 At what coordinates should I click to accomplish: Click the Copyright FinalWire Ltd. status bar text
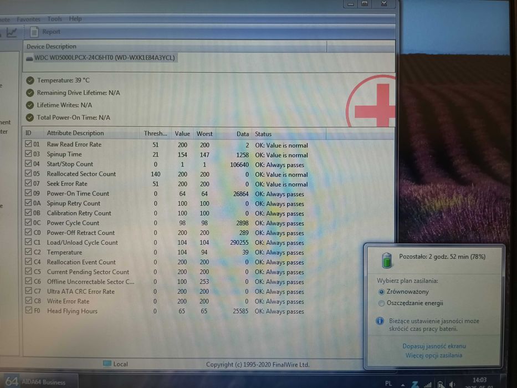click(x=258, y=365)
